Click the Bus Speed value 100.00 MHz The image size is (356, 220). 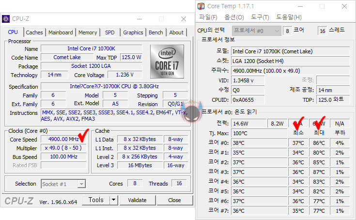tap(63, 157)
